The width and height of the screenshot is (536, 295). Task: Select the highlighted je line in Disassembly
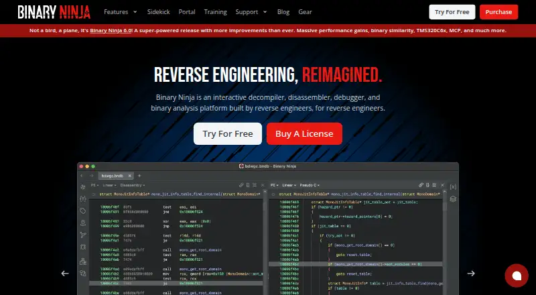176,284
